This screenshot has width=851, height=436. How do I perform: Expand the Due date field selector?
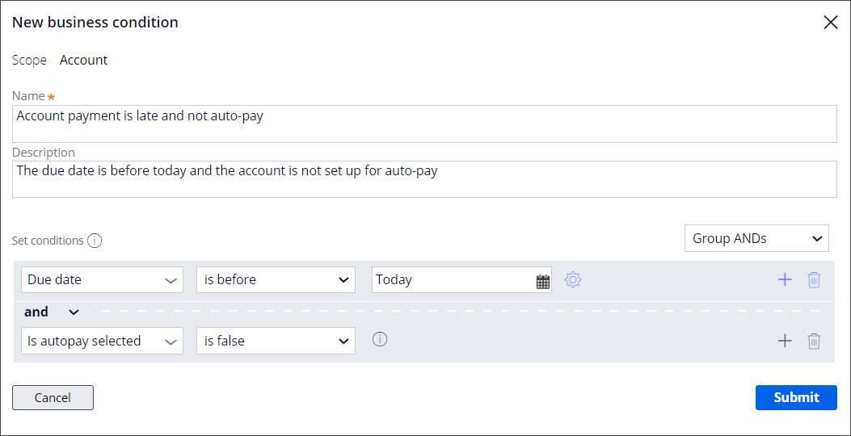(102, 280)
